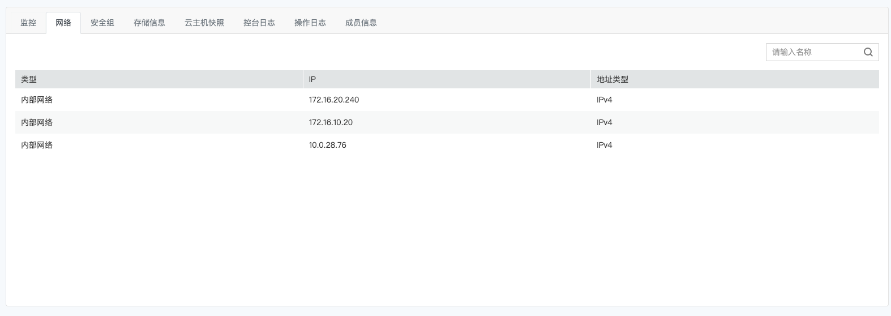The height and width of the screenshot is (316, 891).
Task: Open the 安全组 tab
Action: (x=102, y=23)
